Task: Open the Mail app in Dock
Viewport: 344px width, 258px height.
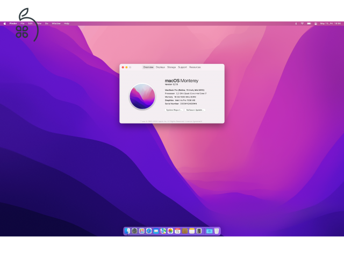Action: pyautogui.click(x=156, y=231)
